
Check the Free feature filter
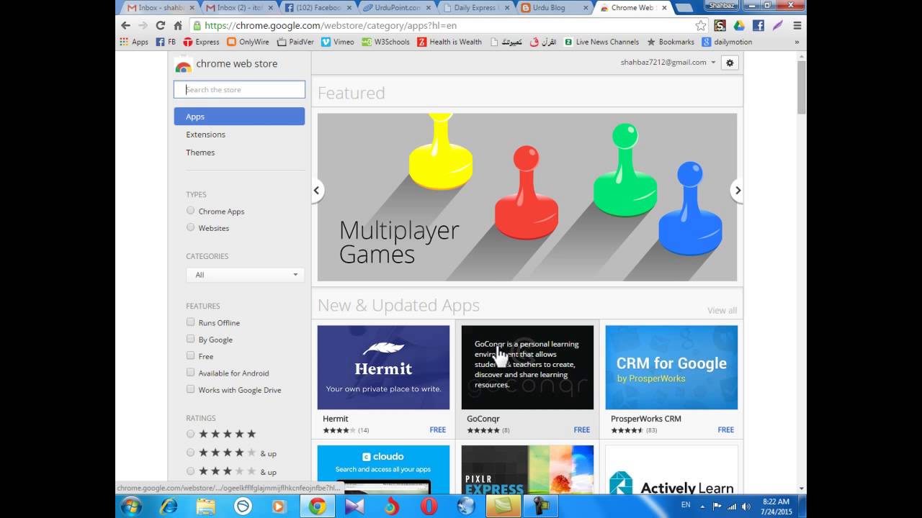pos(190,355)
